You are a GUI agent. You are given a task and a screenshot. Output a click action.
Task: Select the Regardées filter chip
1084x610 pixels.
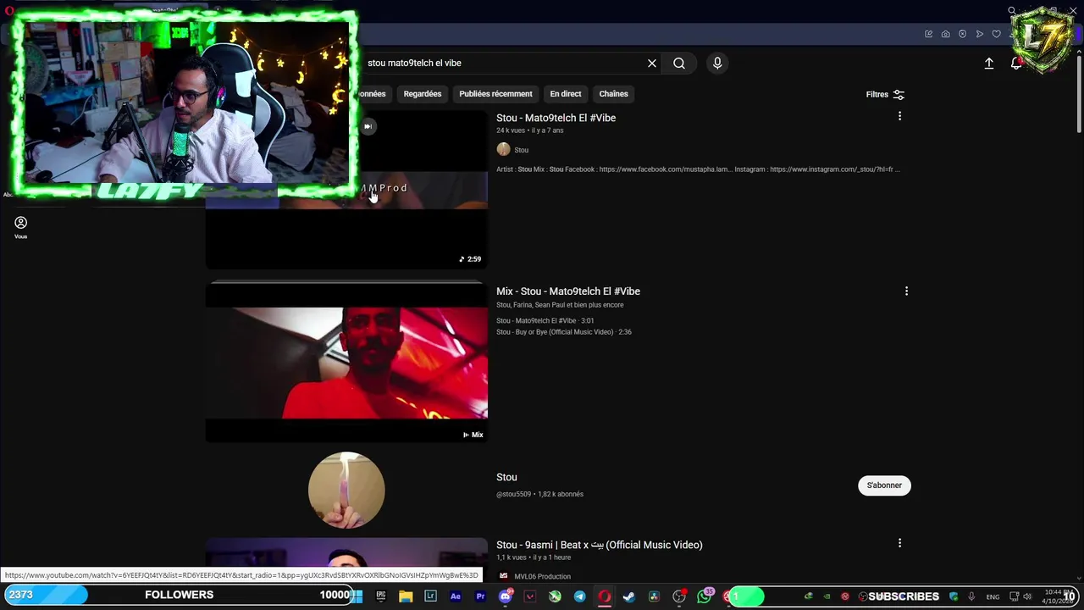click(423, 94)
